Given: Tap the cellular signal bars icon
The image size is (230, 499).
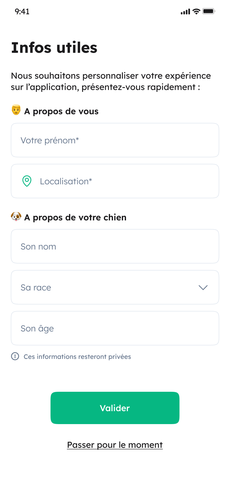Looking at the screenshot, I should [x=185, y=12].
